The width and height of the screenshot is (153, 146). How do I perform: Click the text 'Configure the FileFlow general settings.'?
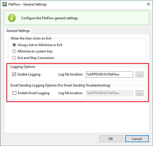[x=50, y=18]
